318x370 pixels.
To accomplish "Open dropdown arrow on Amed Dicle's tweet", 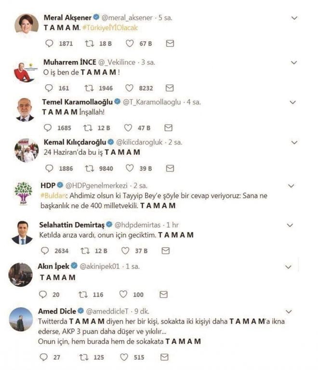I will (289, 311).
